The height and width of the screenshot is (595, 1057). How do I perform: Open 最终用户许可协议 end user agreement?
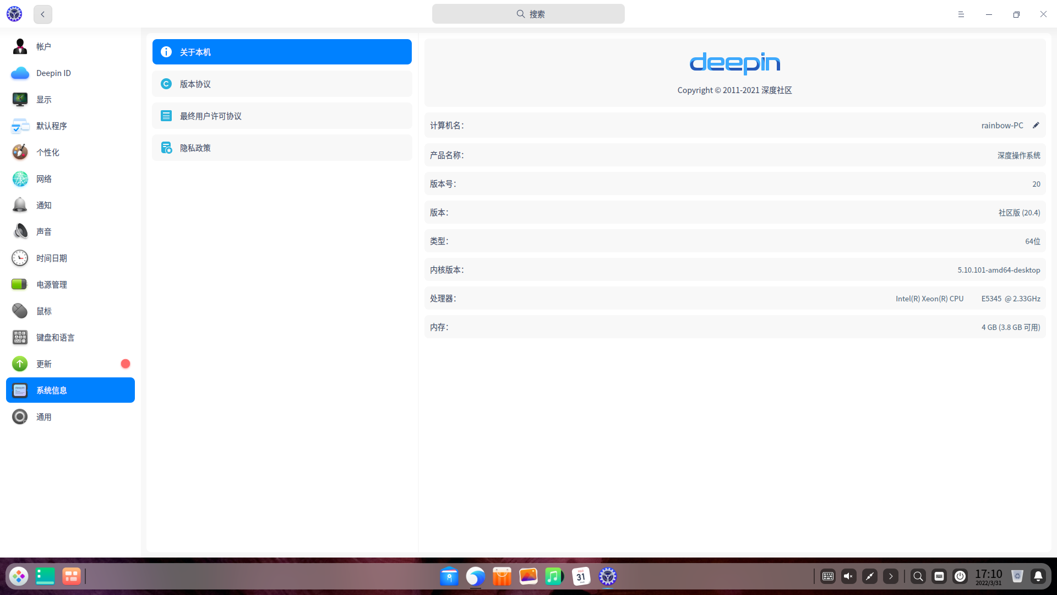pyautogui.click(x=282, y=116)
